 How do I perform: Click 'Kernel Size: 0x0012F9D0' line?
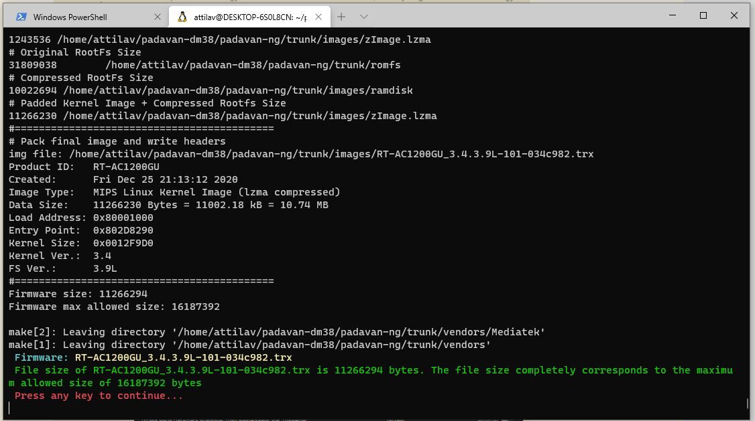81,243
